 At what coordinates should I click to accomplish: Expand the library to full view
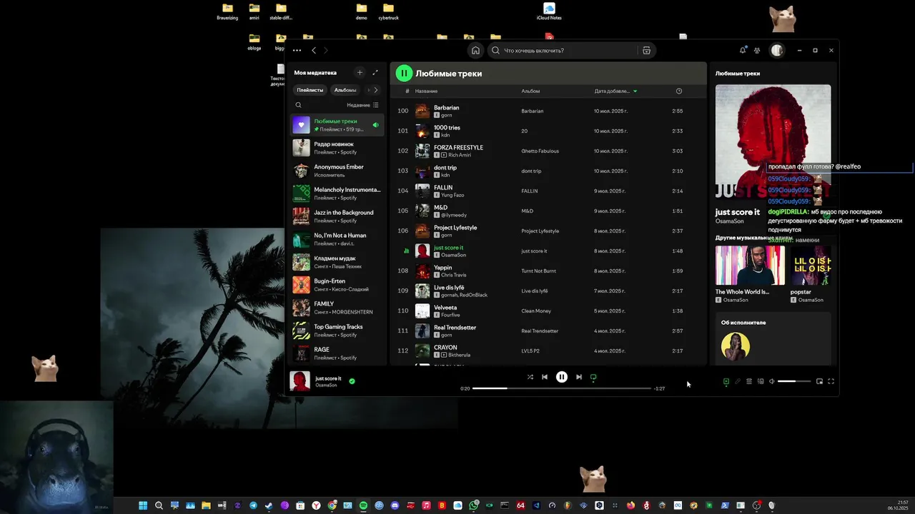click(375, 73)
